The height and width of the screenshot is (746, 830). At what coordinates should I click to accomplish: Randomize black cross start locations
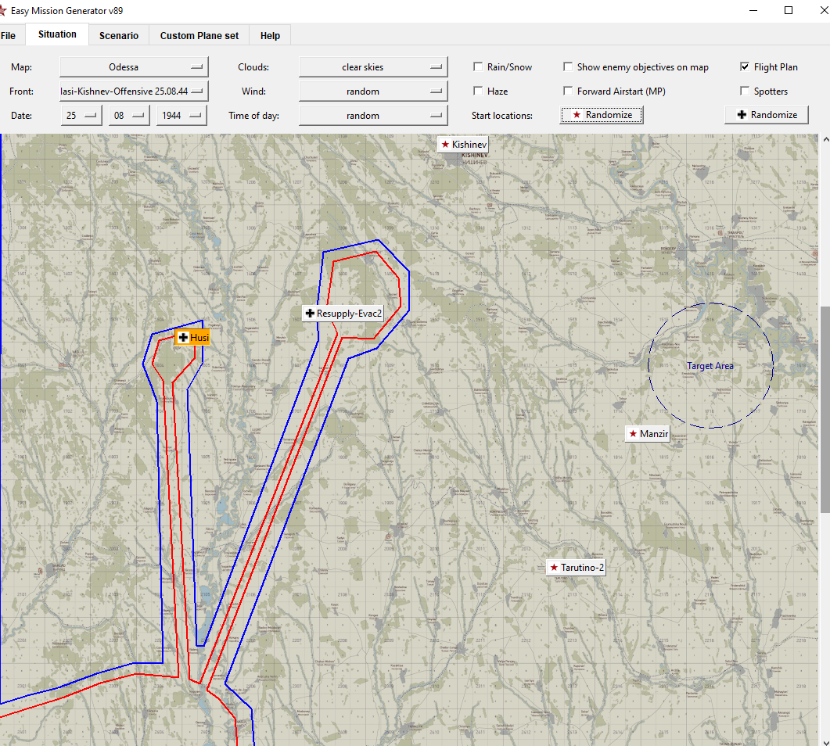(x=766, y=115)
